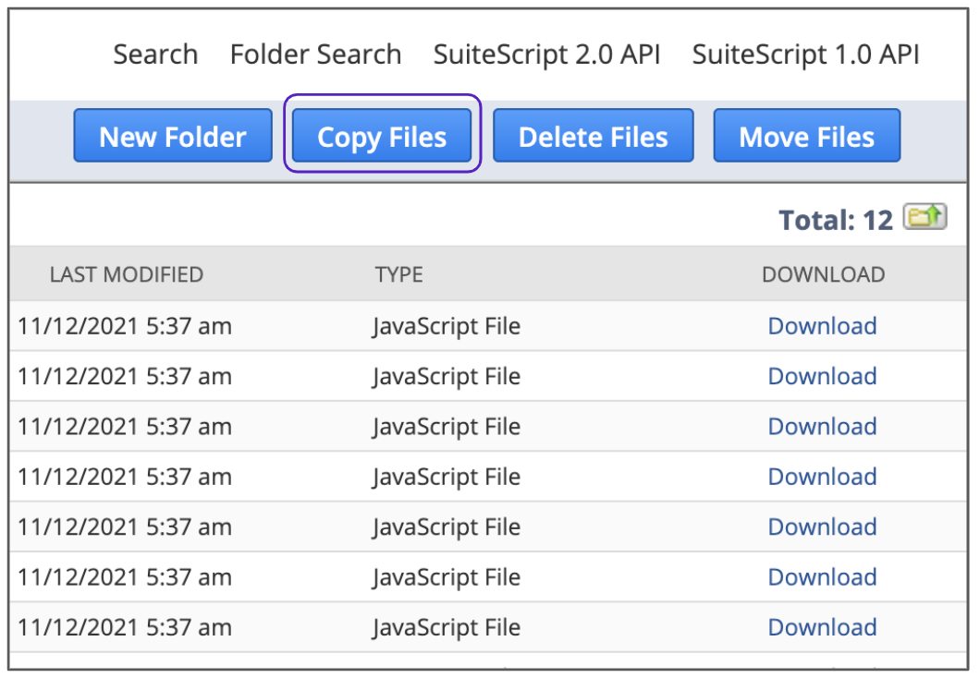The image size is (980, 678).
Task: Sort by the Type column header
Action: (x=398, y=274)
